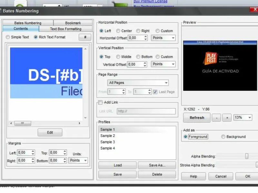Click the preview document thumbnail
Screen dimensions: 258x193
tap(220, 66)
